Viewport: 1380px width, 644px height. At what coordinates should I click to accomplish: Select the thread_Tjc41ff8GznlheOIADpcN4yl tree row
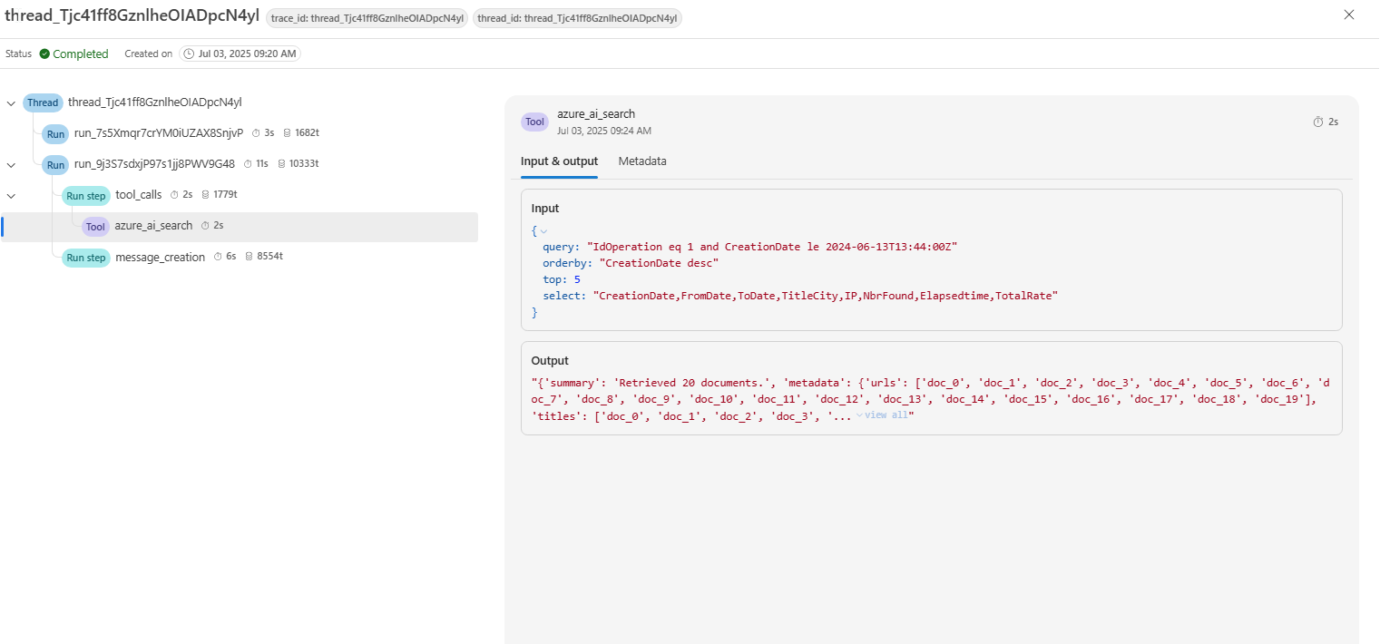point(240,102)
